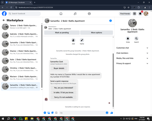Open conversation info icon

click(x=111, y=21)
